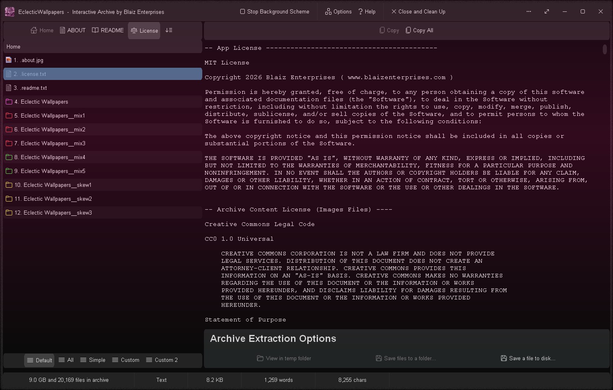Click the Copy button
Image resolution: width=613 pixels, height=390 pixels.
(389, 31)
